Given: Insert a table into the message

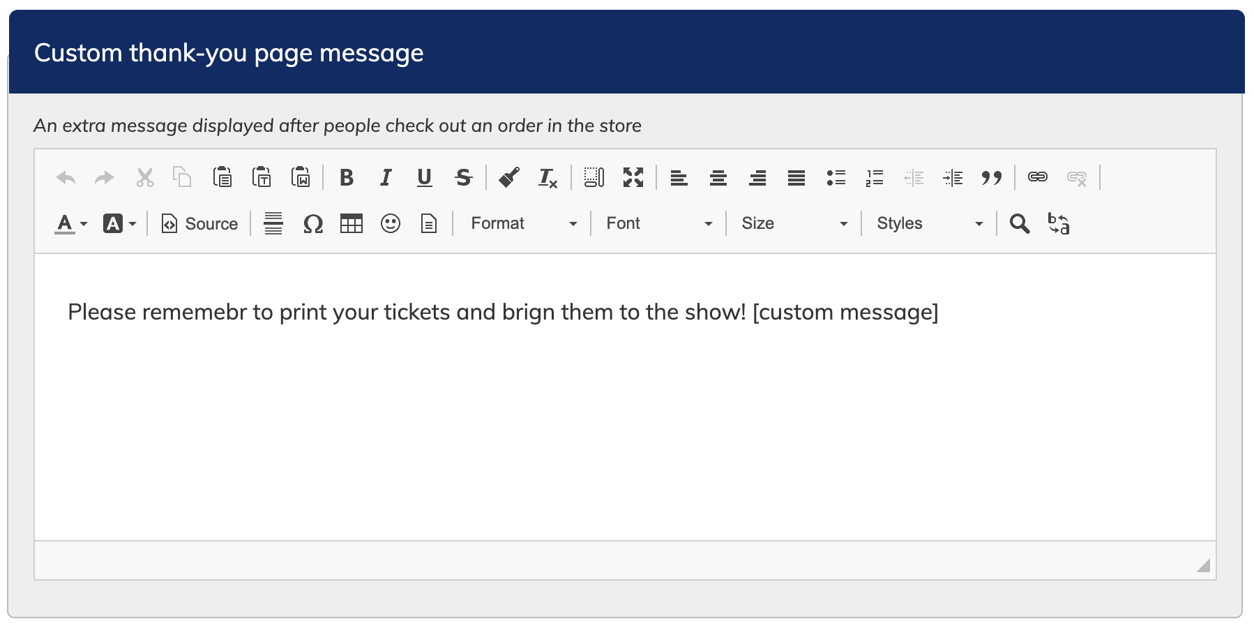Looking at the screenshot, I should 351,224.
